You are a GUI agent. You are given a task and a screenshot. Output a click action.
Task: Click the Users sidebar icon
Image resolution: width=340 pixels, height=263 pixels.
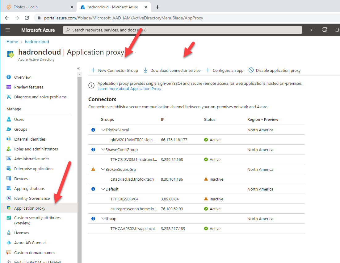[x=9, y=119]
